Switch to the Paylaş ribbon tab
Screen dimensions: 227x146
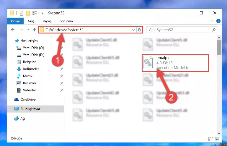point(47,21)
